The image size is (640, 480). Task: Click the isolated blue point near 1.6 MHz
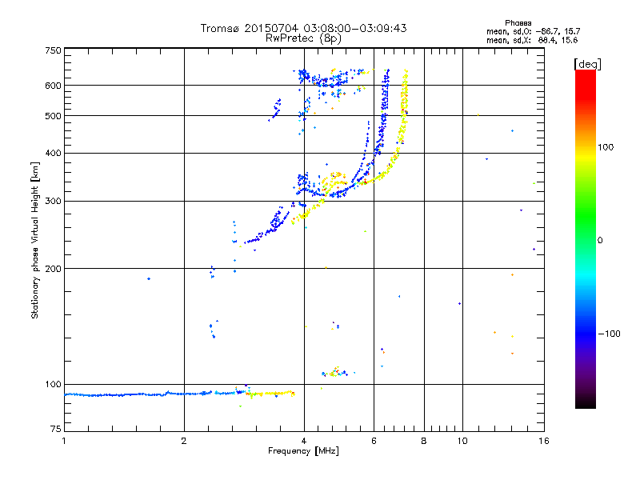pos(149,278)
